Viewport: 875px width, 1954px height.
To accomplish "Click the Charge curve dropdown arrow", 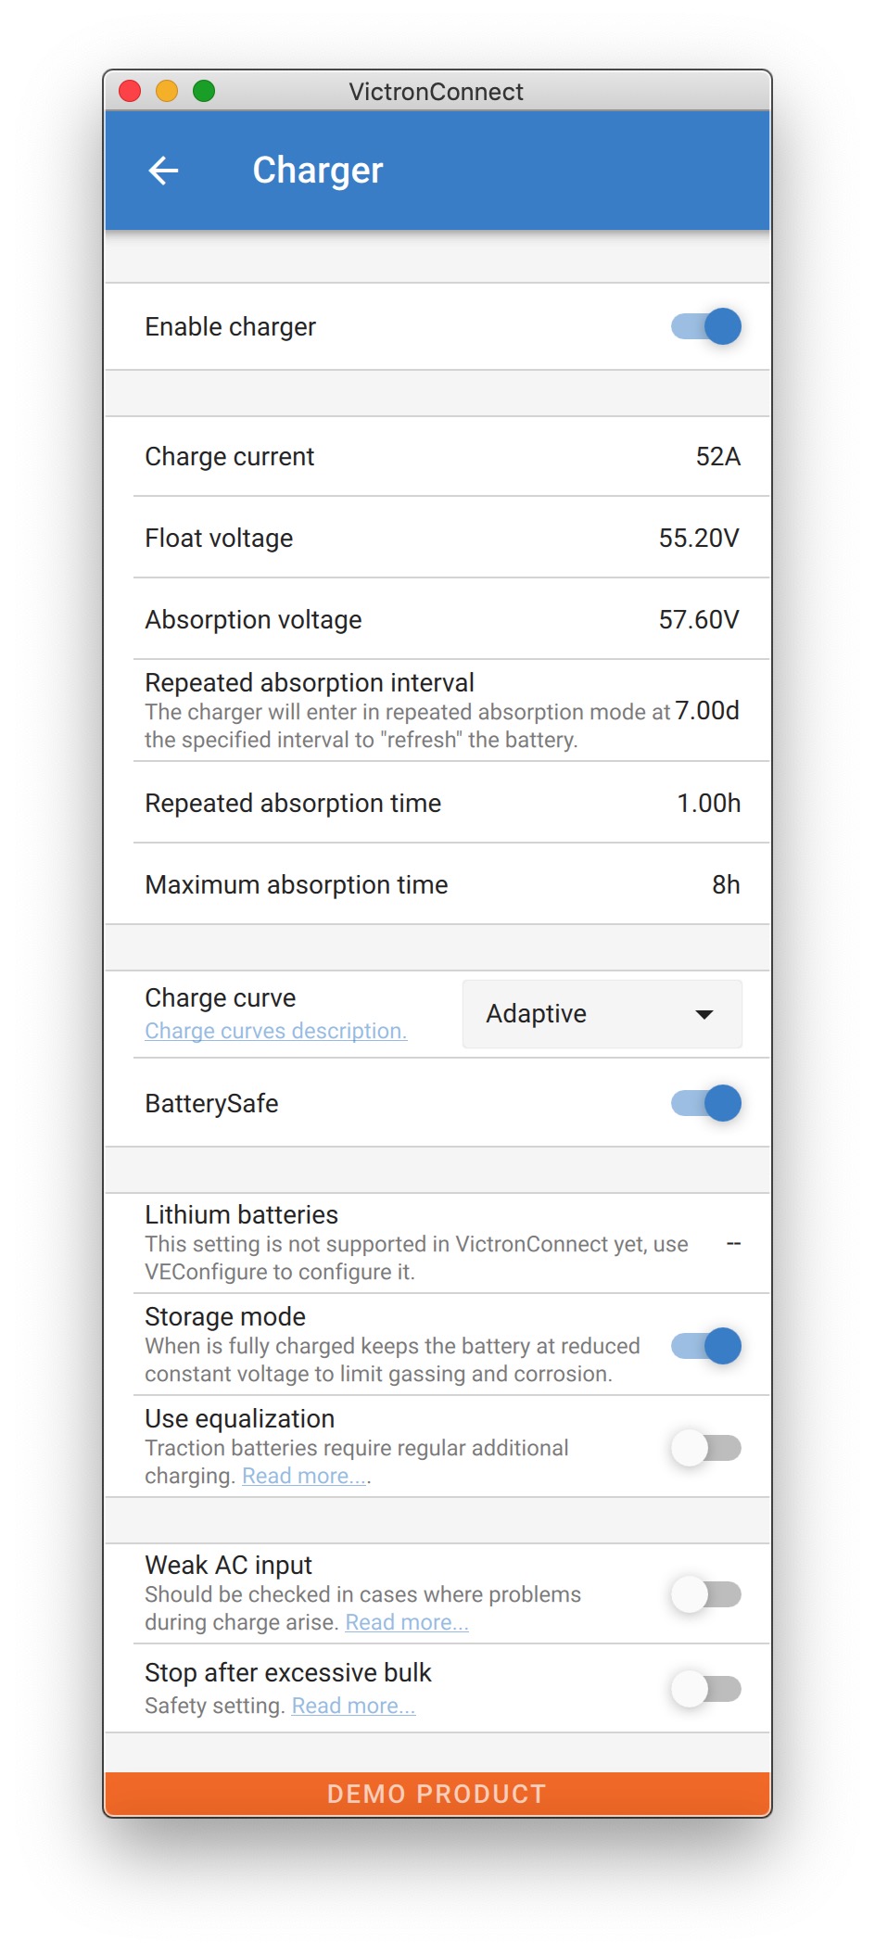I will pos(704,1014).
